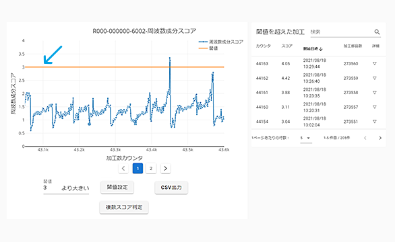Select chart page 1
395x242 pixels.
pyautogui.click(x=138, y=168)
